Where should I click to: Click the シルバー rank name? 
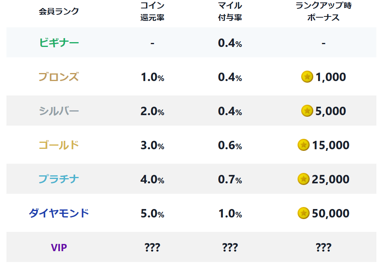pos(59,111)
